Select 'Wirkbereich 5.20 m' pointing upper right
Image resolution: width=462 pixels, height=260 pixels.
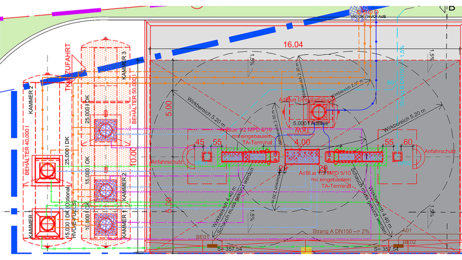click(x=404, y=120)
